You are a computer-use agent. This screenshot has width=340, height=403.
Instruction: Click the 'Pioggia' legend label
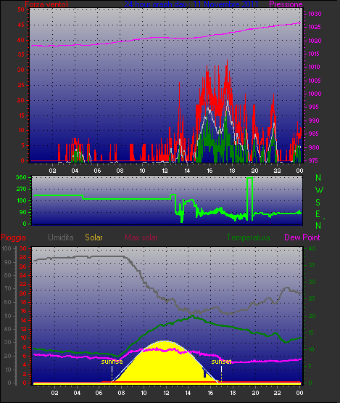point(13,237)
